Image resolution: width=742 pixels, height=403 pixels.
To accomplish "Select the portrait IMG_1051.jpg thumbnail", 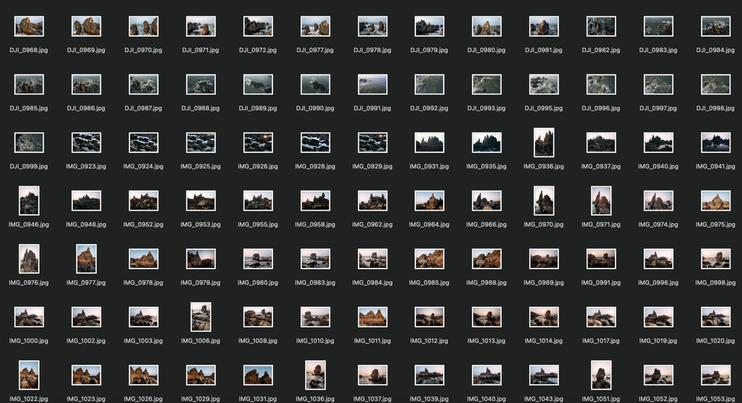I will point(601,374).
